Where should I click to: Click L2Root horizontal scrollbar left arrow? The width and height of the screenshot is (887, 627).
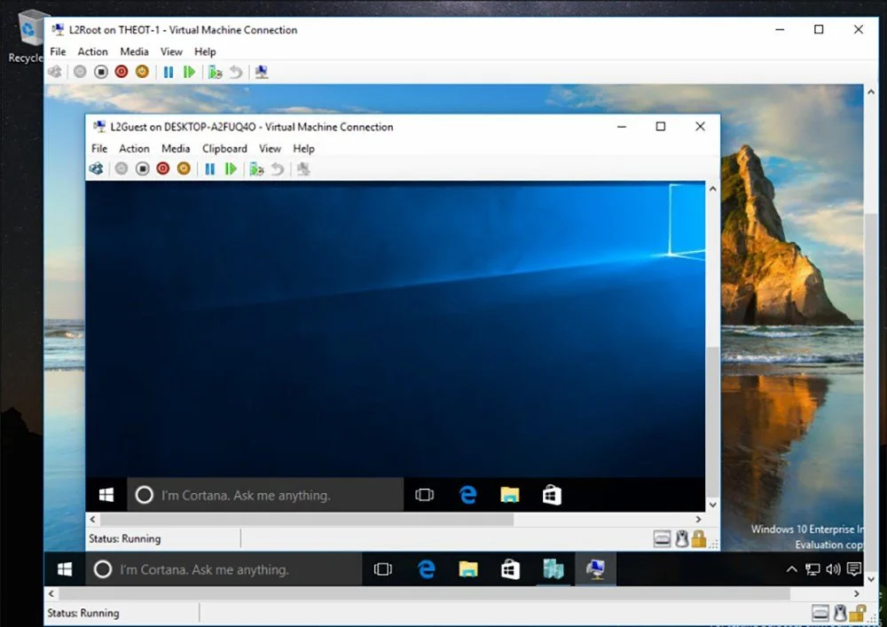51,593
